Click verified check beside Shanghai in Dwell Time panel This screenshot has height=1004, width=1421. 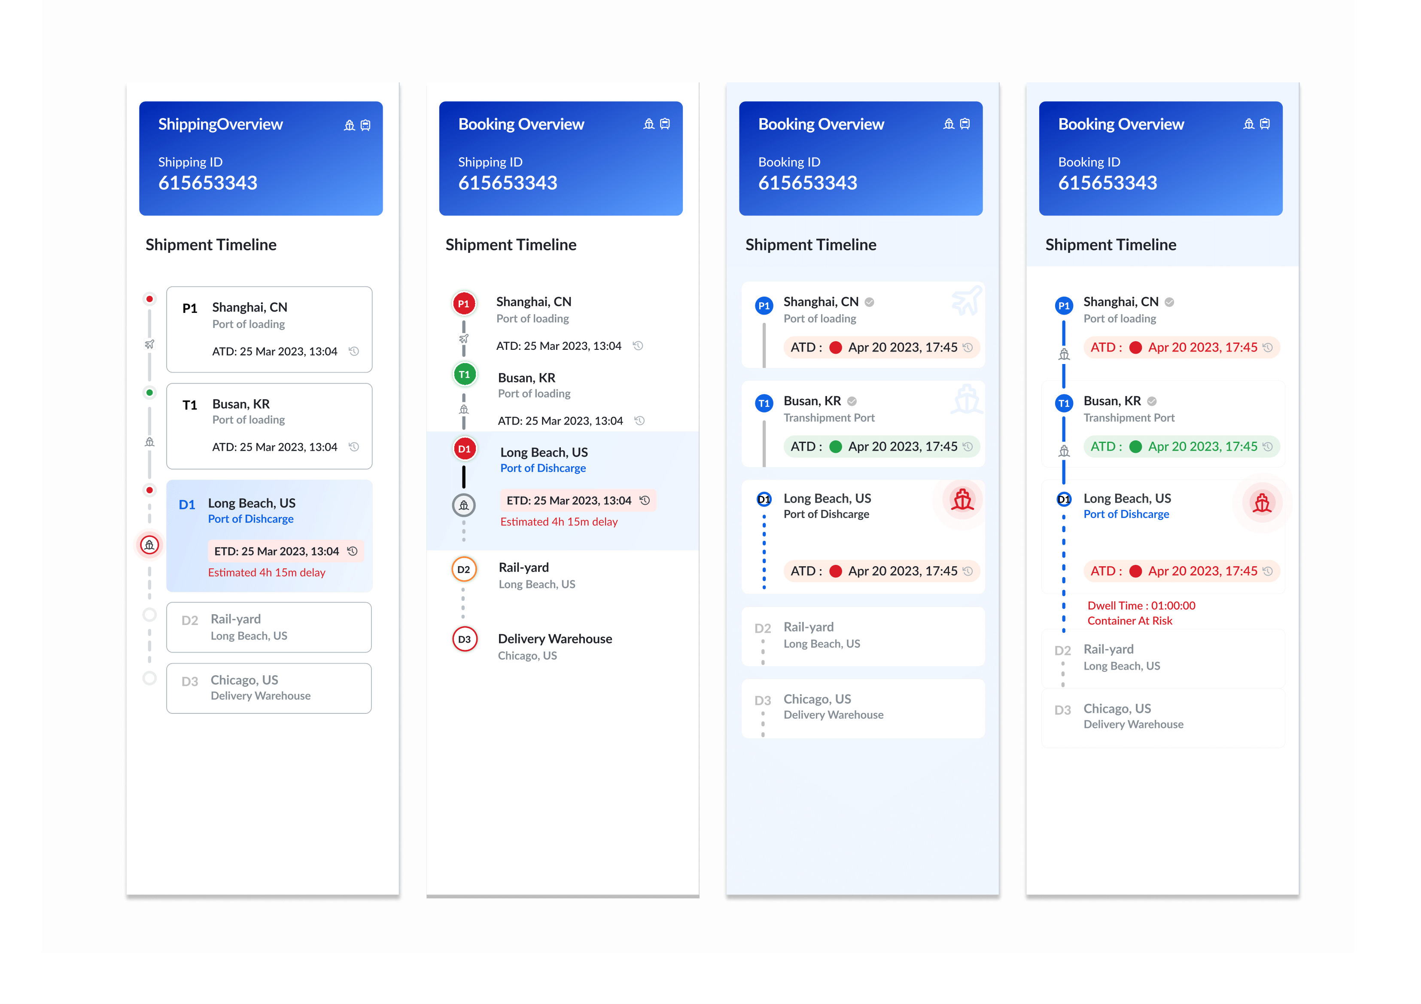(1169, 302)
